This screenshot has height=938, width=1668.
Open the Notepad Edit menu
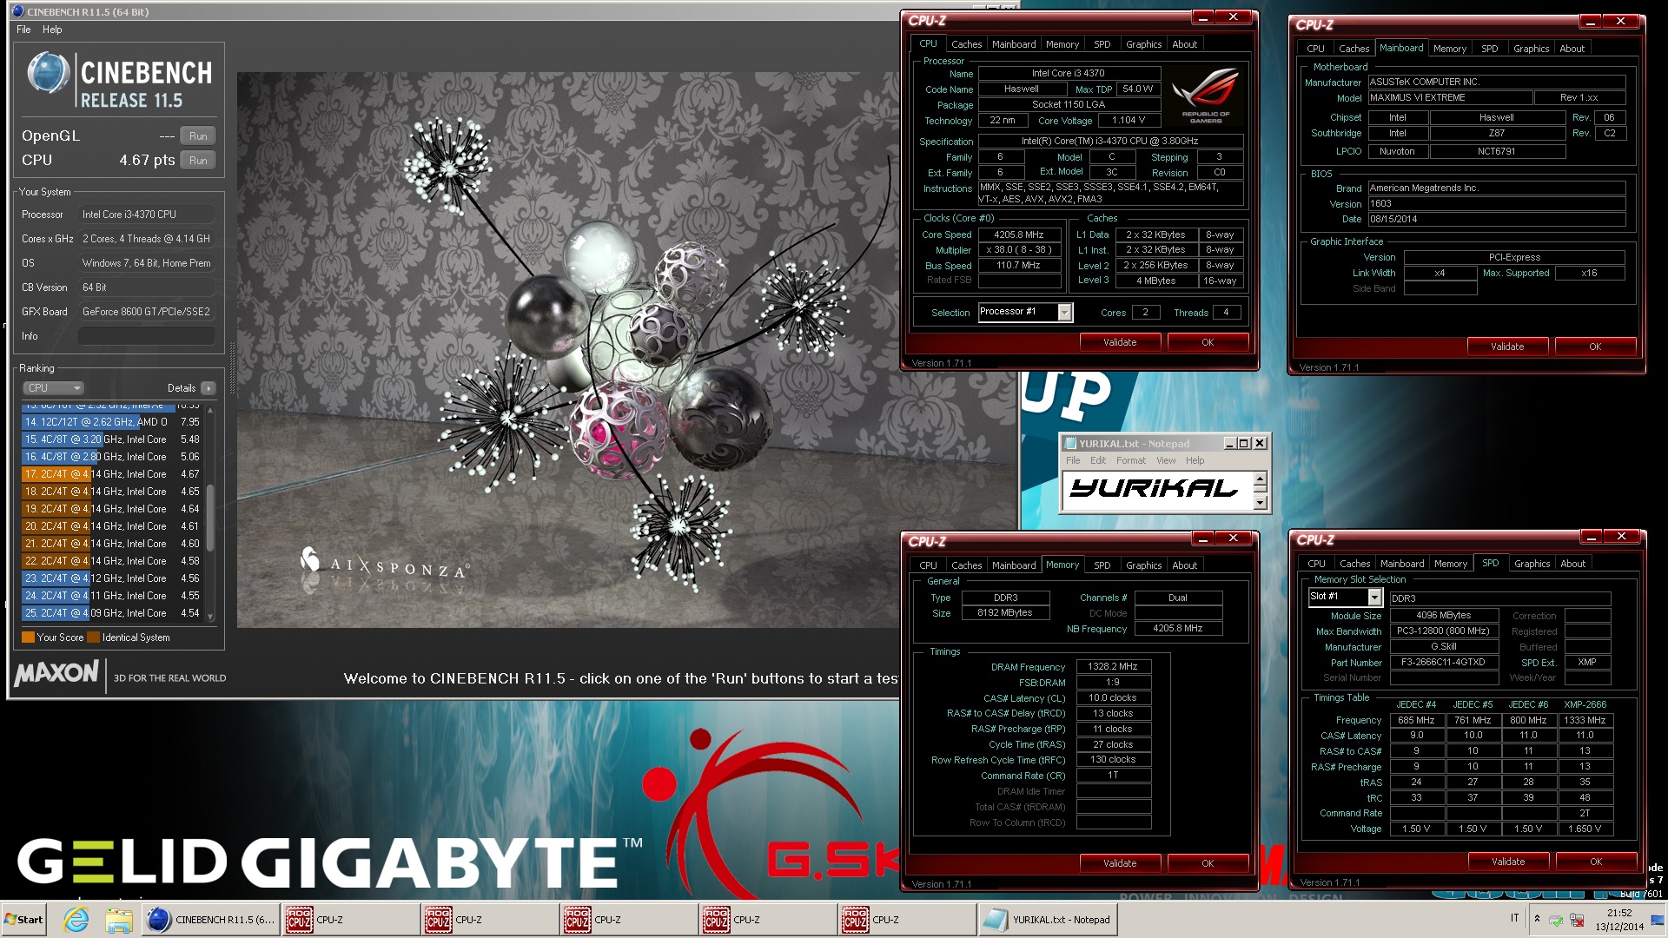1098,461
